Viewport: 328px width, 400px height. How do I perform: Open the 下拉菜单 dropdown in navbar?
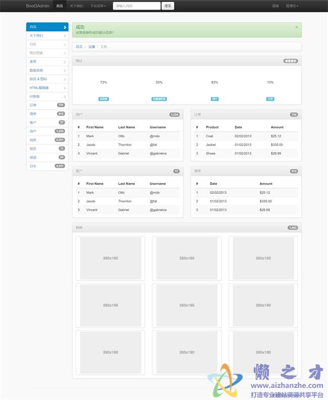tap(98, 6)
